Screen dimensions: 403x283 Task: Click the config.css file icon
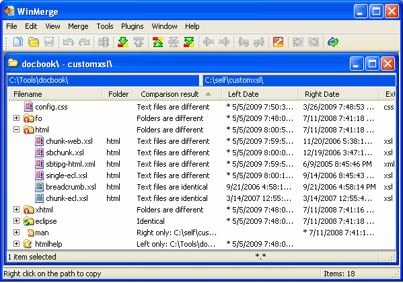28,106
